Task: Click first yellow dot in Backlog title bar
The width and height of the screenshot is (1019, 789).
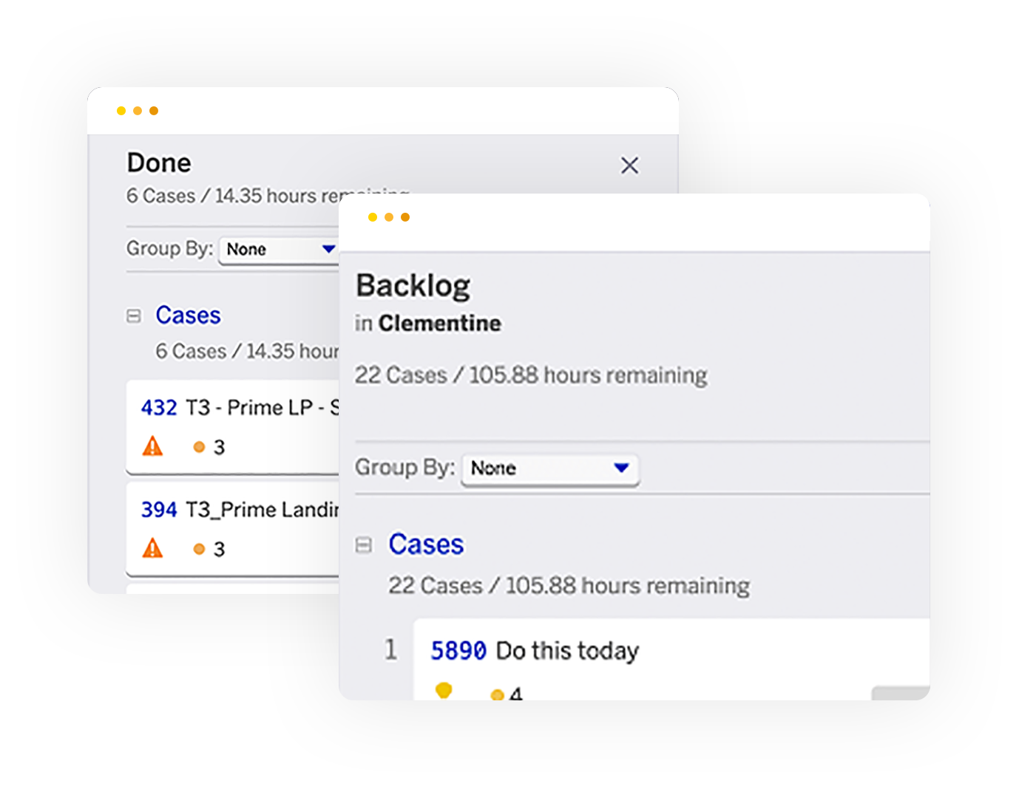Action: [373, 217]
